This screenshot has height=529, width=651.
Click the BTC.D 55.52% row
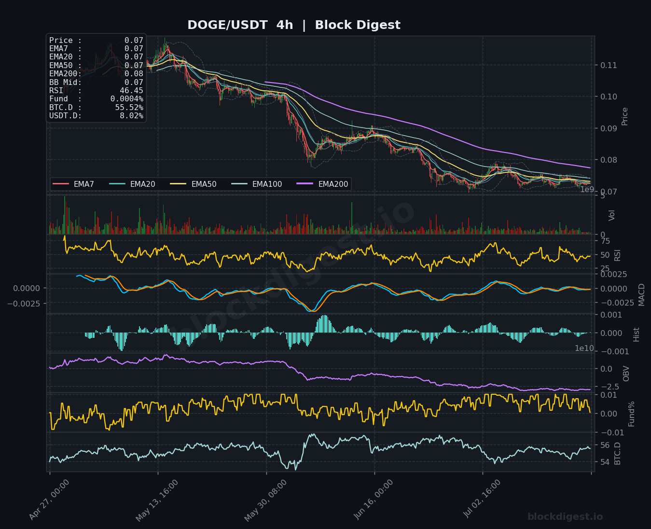pyautogui.click(x=96, y=107)
